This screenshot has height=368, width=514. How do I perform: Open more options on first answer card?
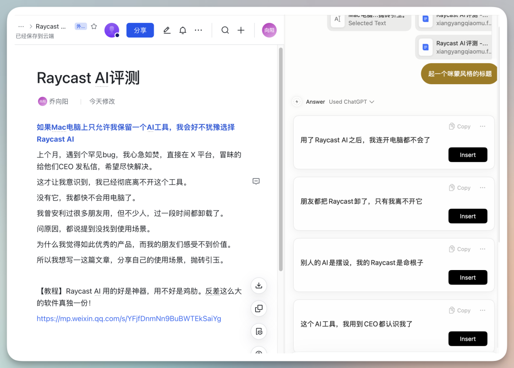(x=483, y=126)
